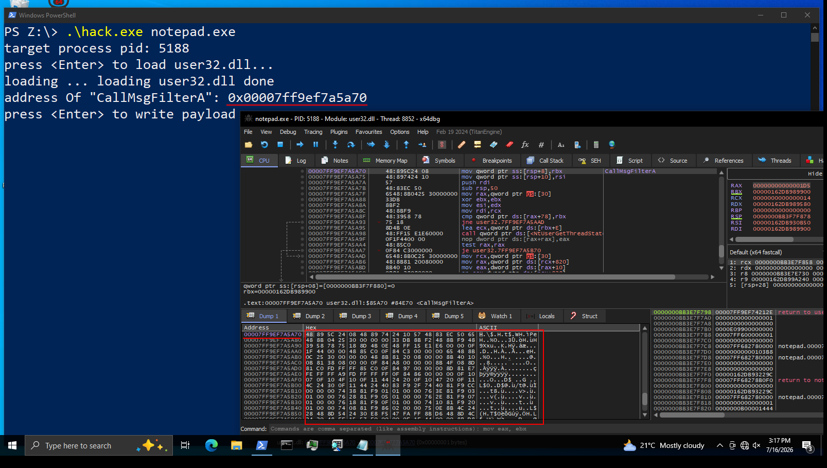Switch to the Symbols tab
Viewport: 827px width, 468px height.
point(439,161)
